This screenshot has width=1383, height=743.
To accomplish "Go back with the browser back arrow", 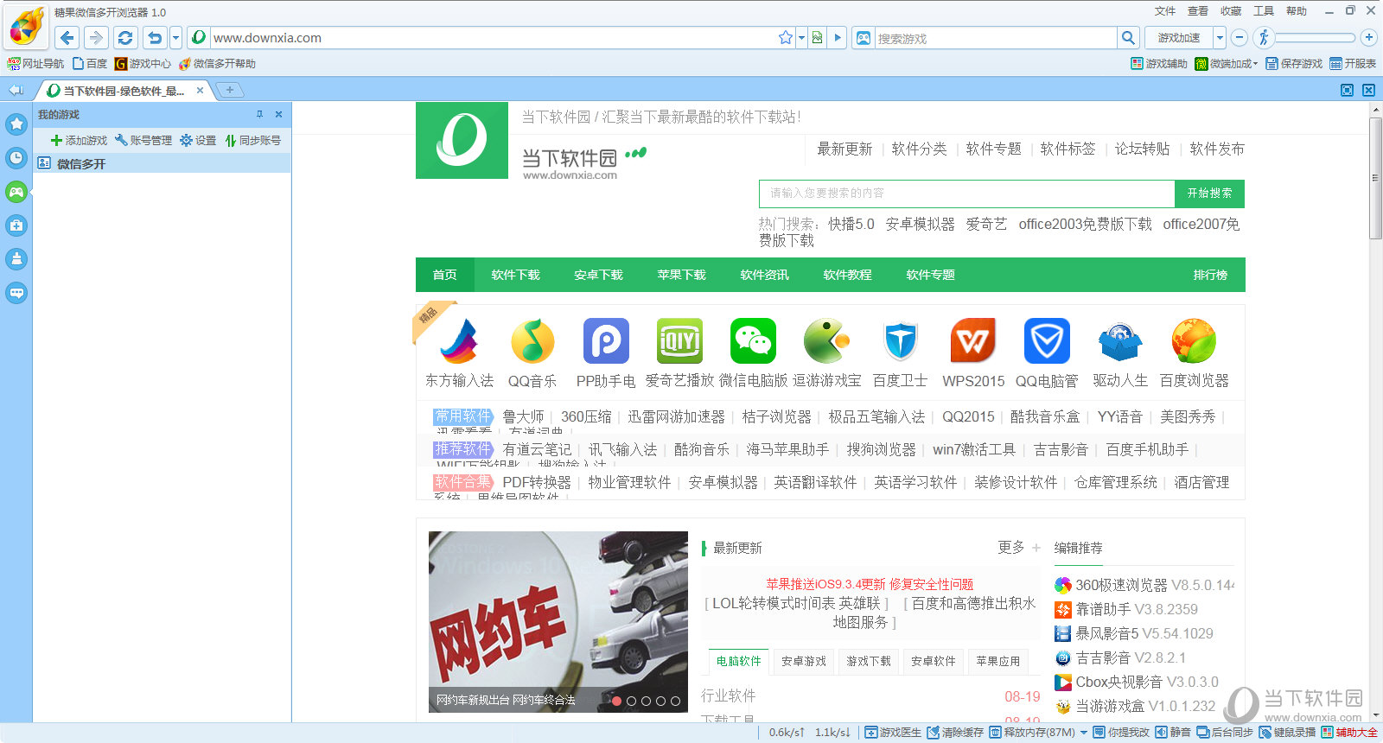I will click(x=67, y=37).
